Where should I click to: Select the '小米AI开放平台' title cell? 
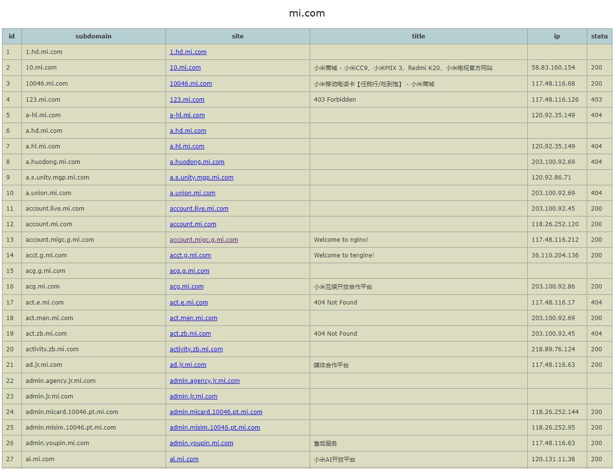tap(419, 459)
